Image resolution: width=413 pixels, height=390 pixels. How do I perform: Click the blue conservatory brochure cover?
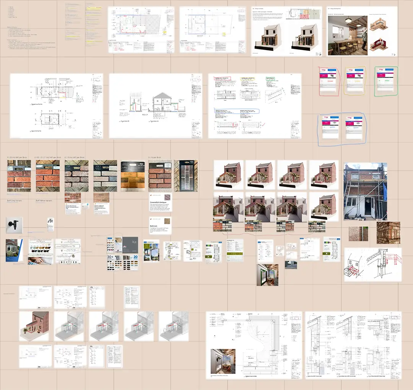[x=14, y=250]
